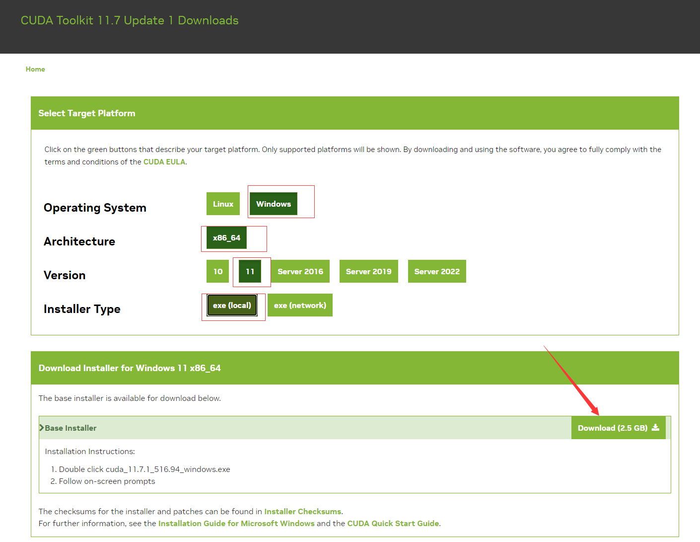Viewport: 700px width, 542px height.
Task: Select exe (local) installer type
Action: (232, 306)
